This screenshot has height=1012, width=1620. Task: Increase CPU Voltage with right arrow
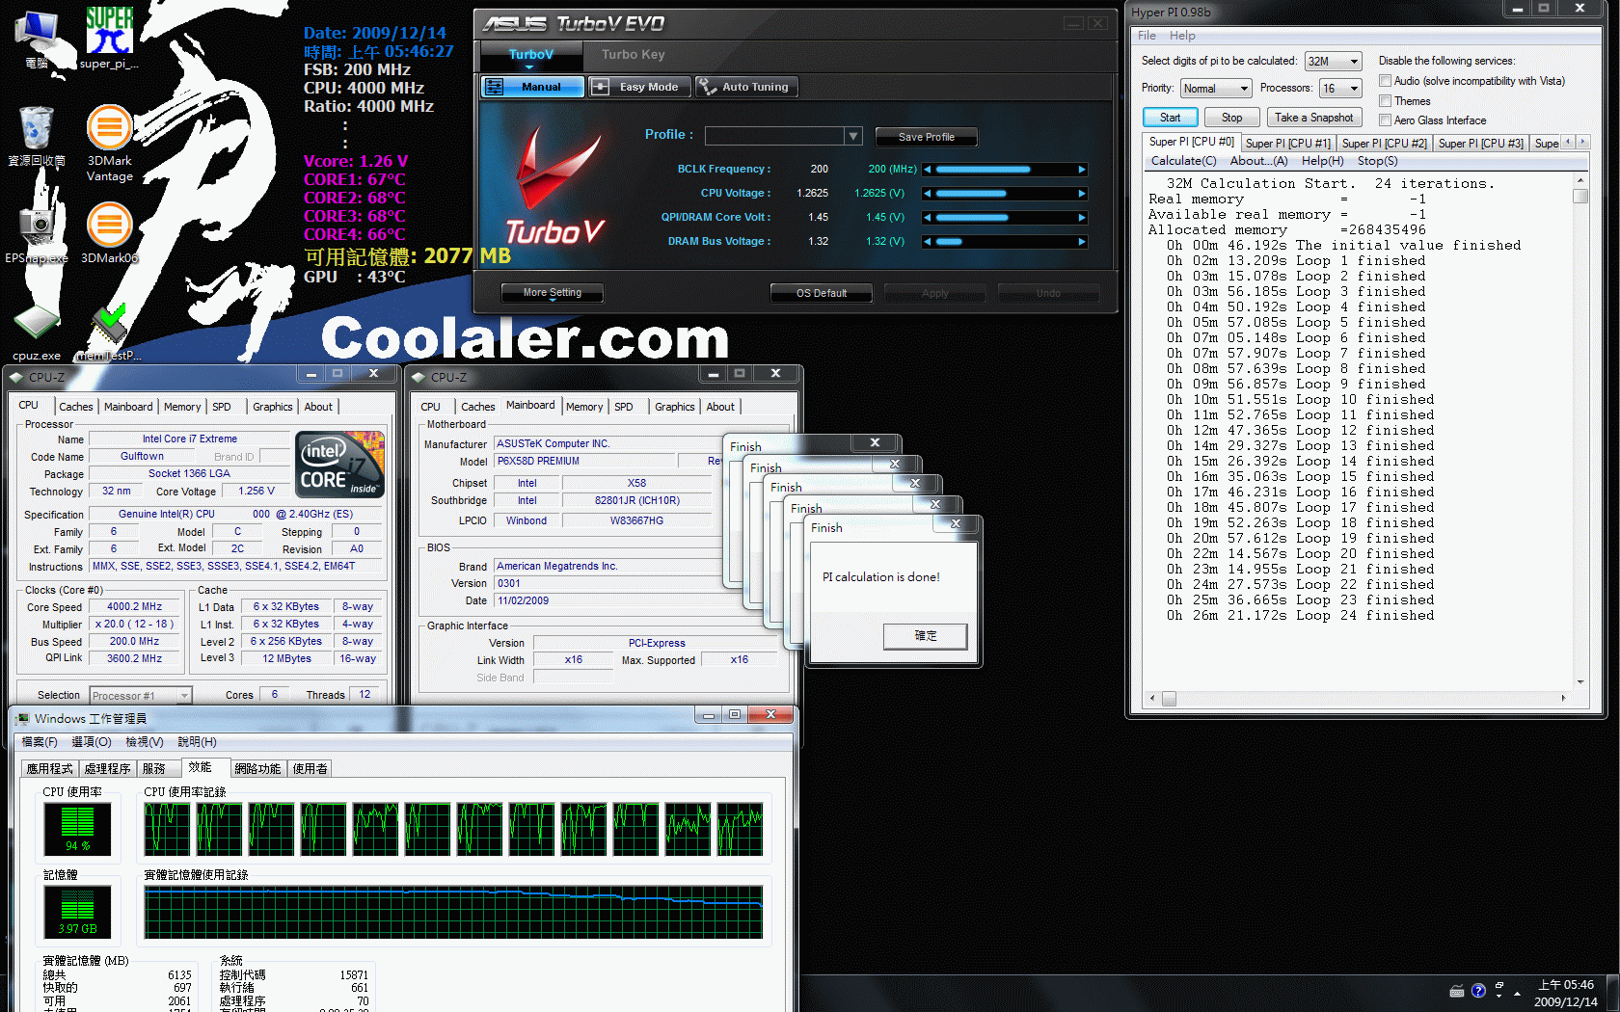1082,194
